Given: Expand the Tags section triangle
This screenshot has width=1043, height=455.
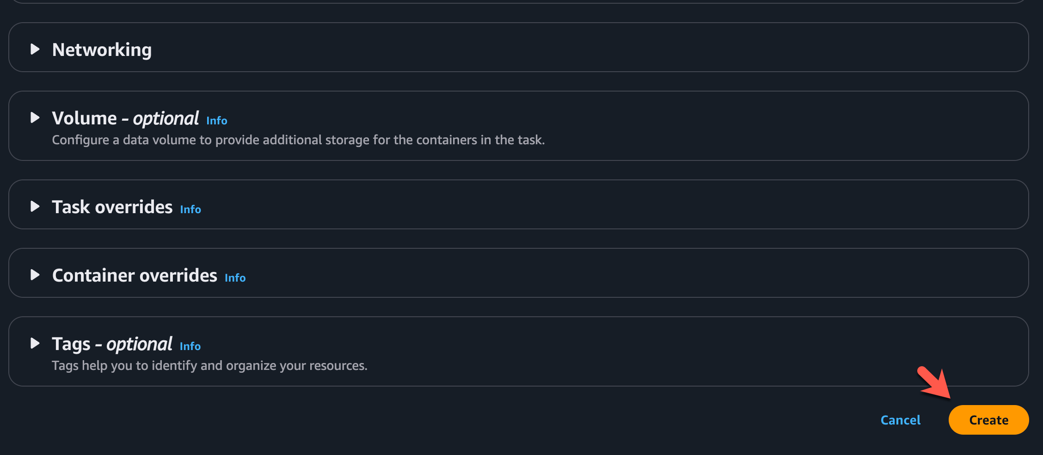Looking at the screenshot, I should pos(35,343).
